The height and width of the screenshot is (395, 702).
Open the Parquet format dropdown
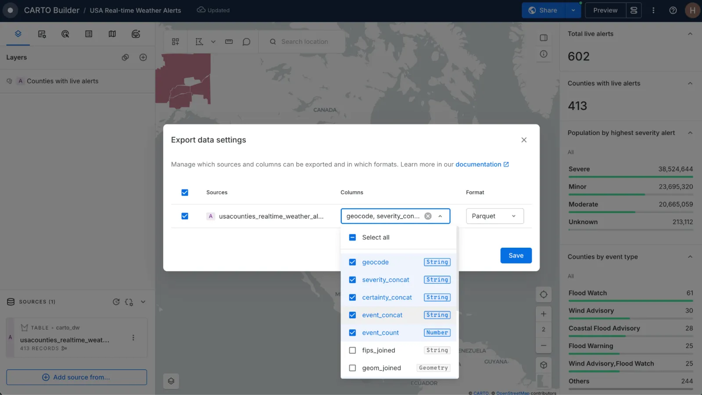(494, 216)
